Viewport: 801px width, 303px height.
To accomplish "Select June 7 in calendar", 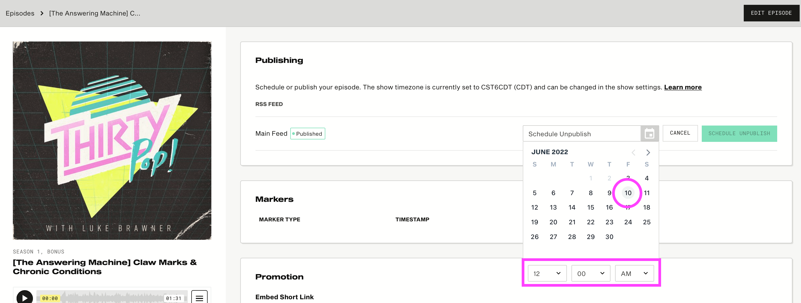I will click(x=572, y=193).
